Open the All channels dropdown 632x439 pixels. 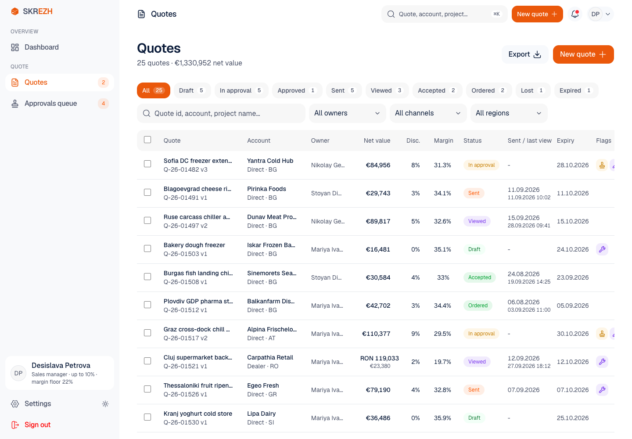428,113
